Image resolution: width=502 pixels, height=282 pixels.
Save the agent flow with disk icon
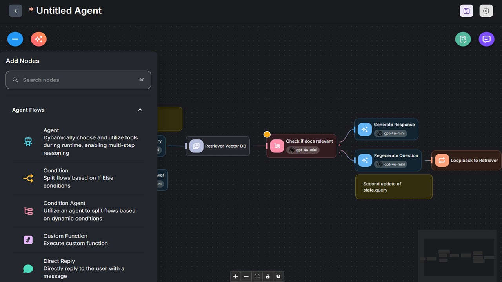tap(466, 11)
